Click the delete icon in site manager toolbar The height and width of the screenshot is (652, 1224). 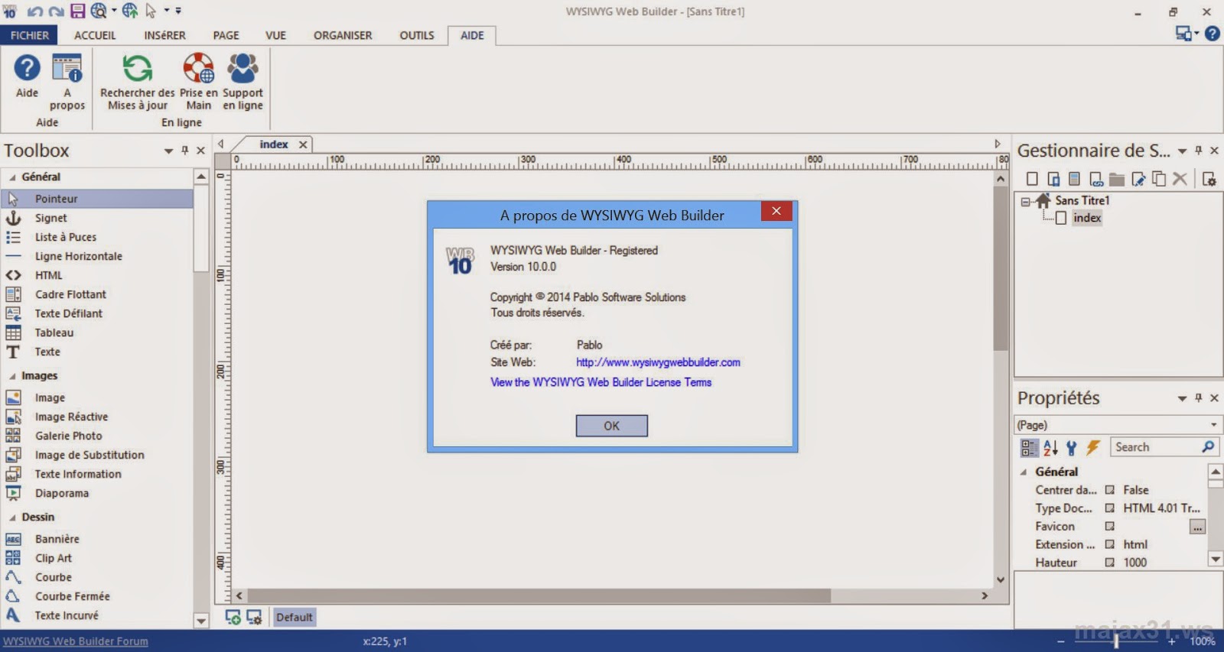point(1180,179)
